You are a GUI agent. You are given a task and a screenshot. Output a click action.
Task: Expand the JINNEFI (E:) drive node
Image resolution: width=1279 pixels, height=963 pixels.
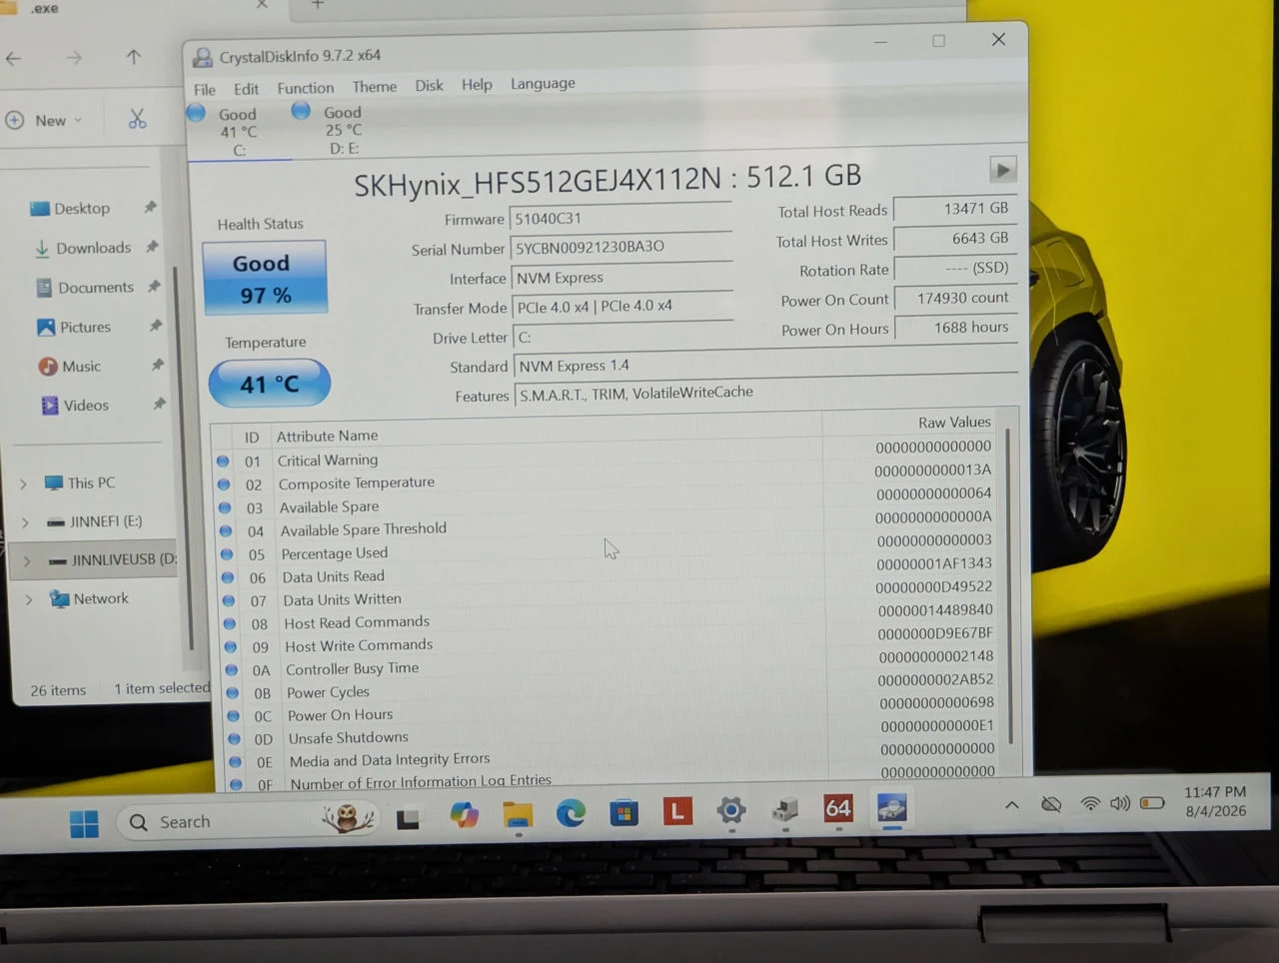pos(25,522)
